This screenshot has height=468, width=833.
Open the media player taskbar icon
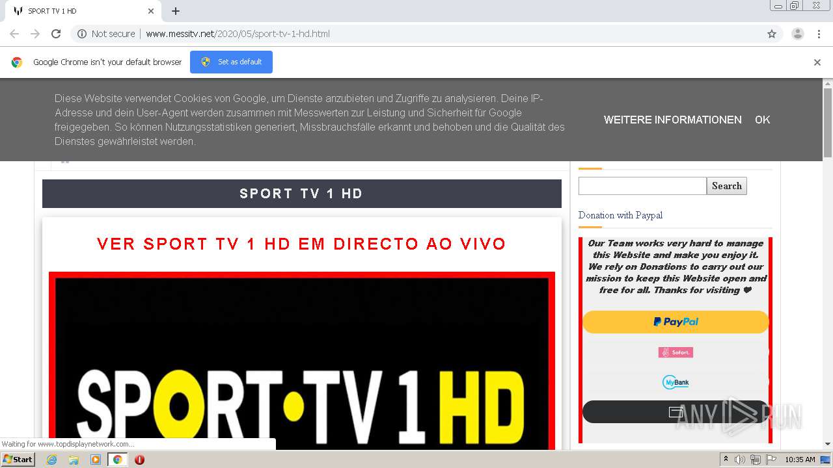pos(96,460)
